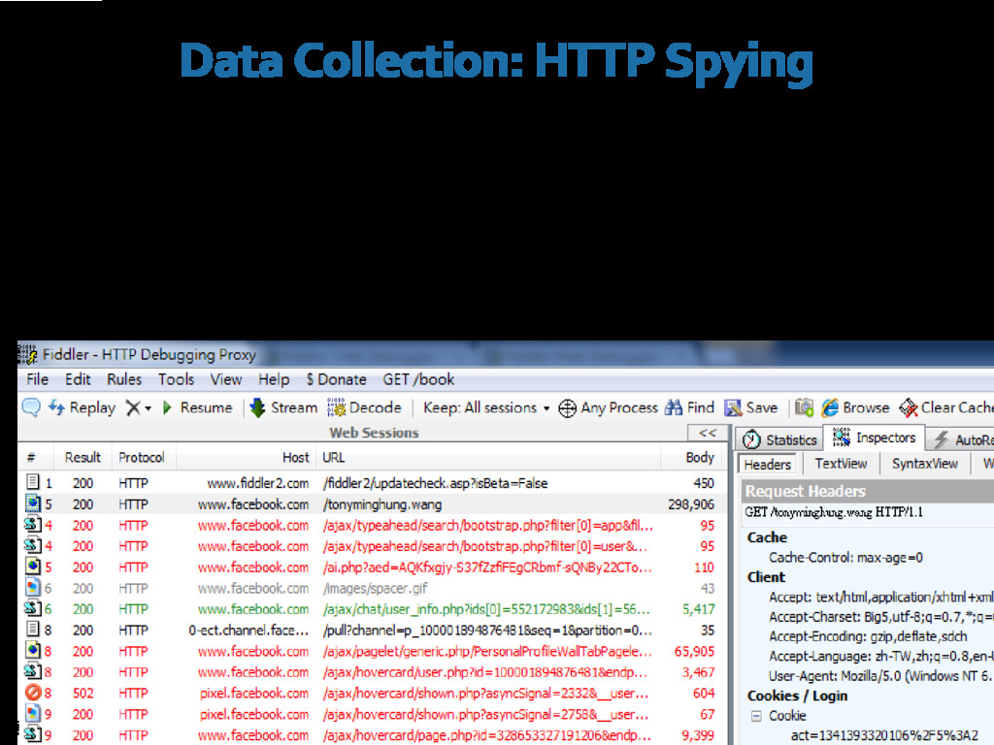
Task: Click the comment bubble toolbar icon
Action: tap(31, 407)
